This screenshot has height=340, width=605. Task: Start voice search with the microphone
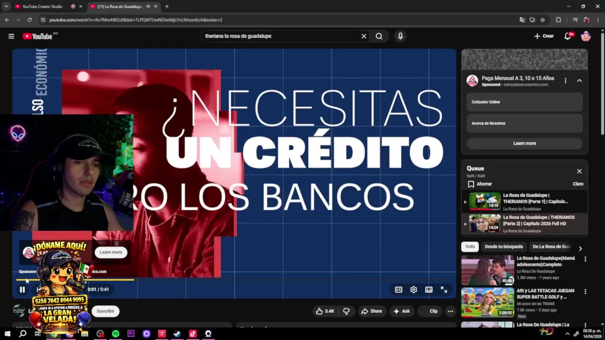(400, 36)
